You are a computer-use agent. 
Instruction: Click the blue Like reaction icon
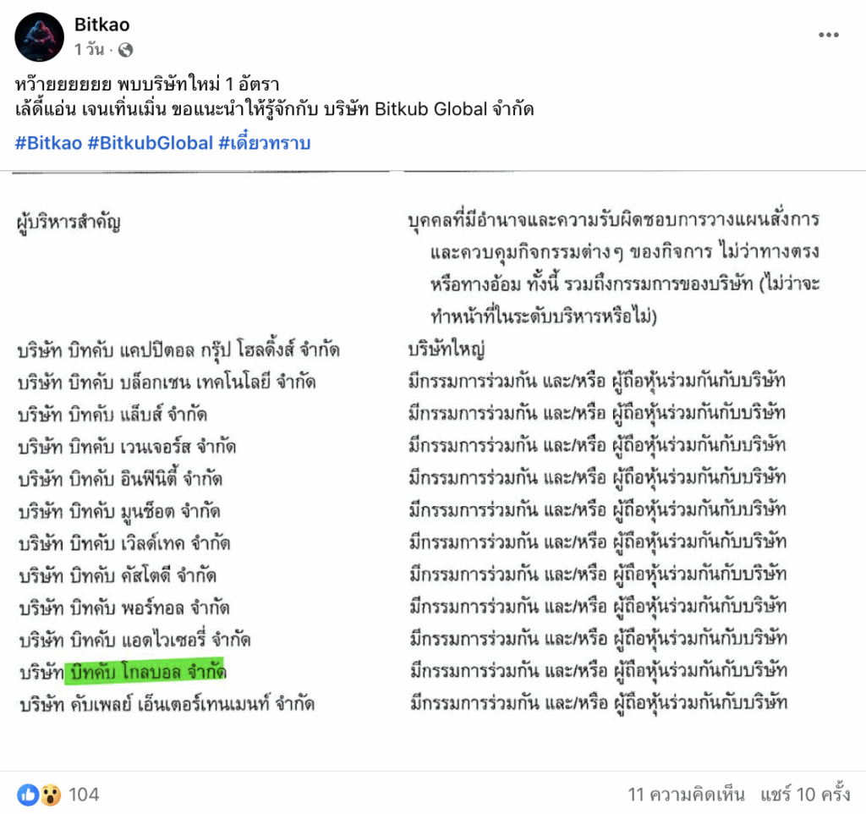pyautogui.click(x=27, y=794)
